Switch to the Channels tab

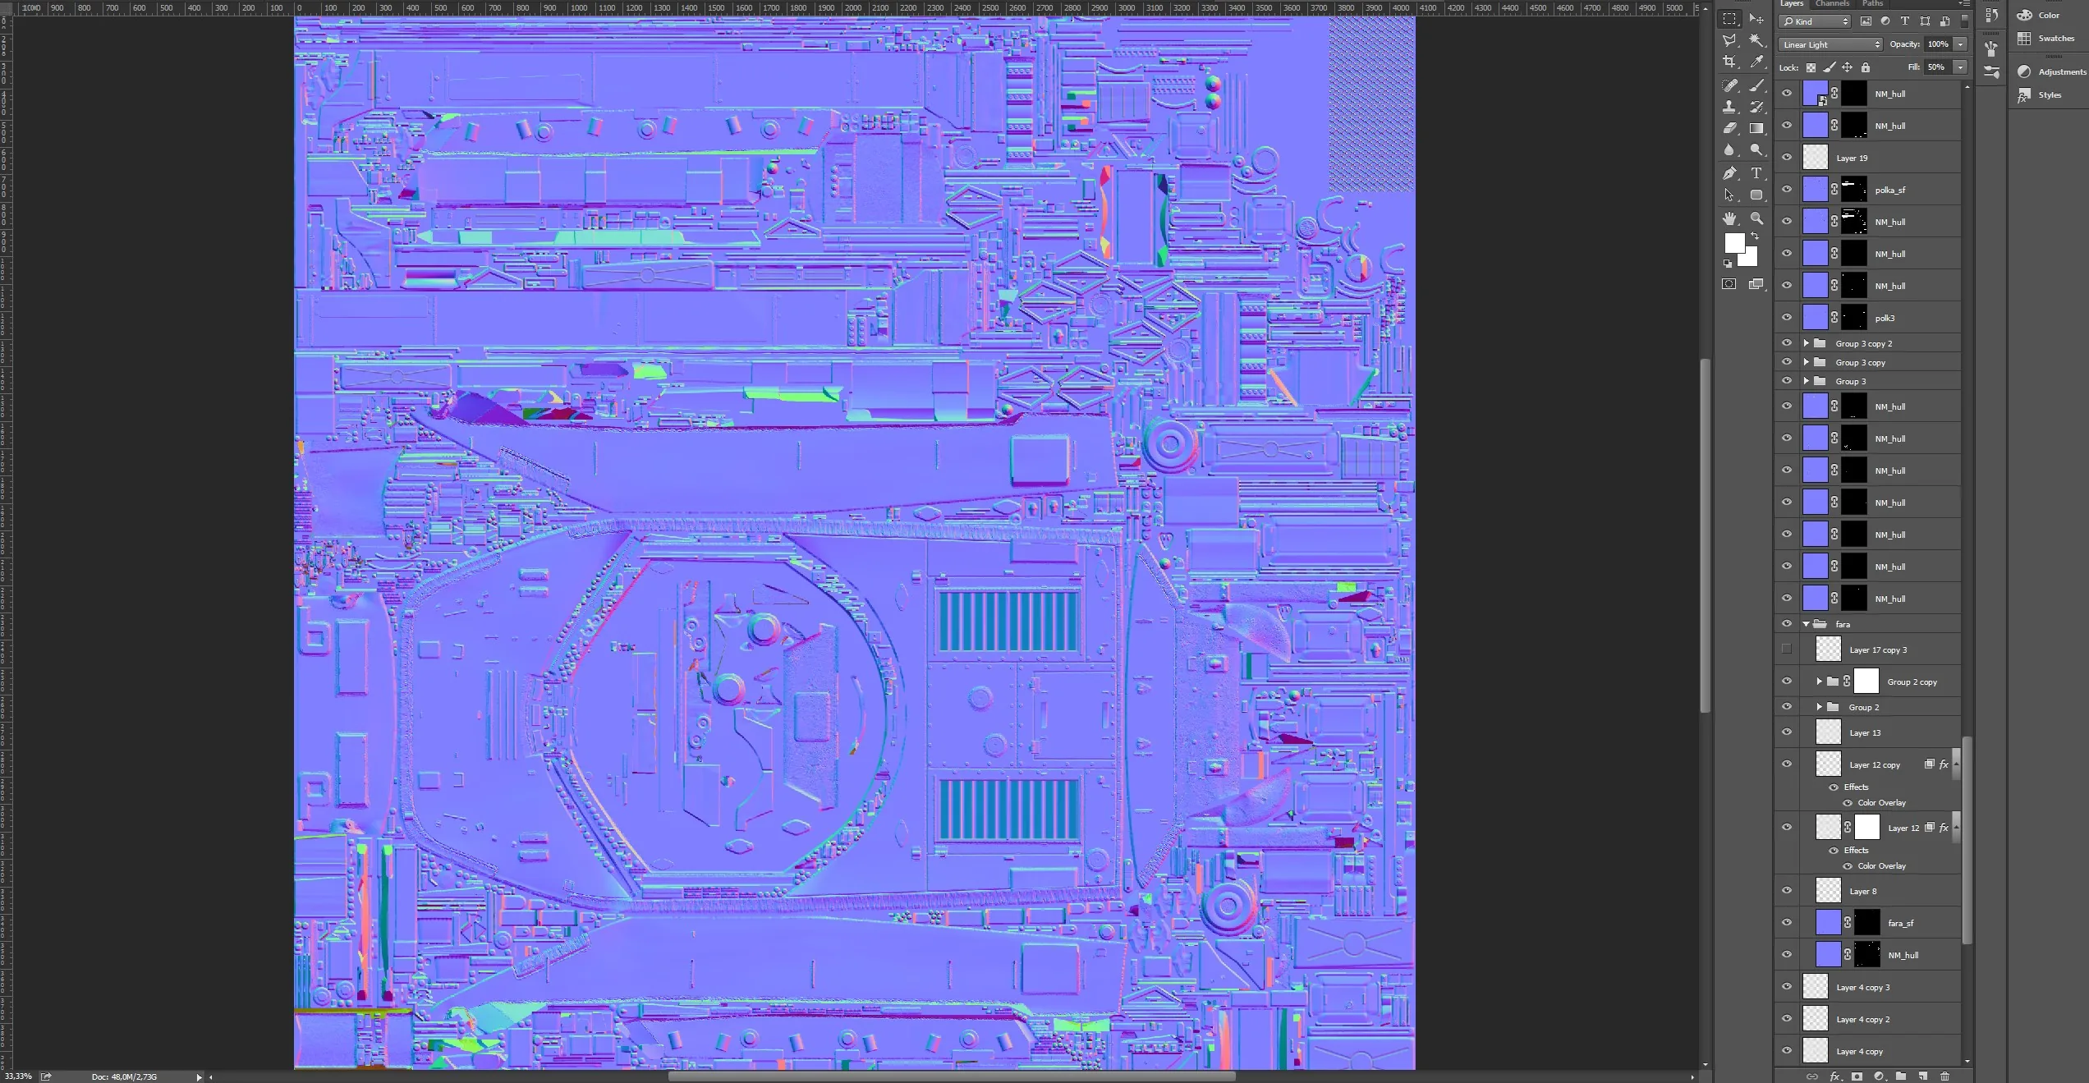[1832, 3]
